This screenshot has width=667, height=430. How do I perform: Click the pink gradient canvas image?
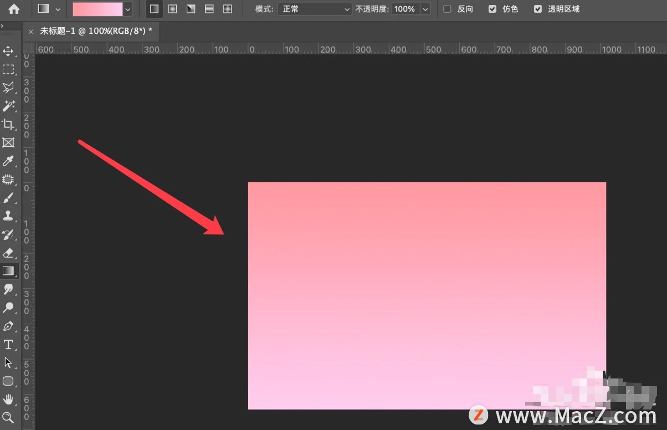(x=427, y=295)
